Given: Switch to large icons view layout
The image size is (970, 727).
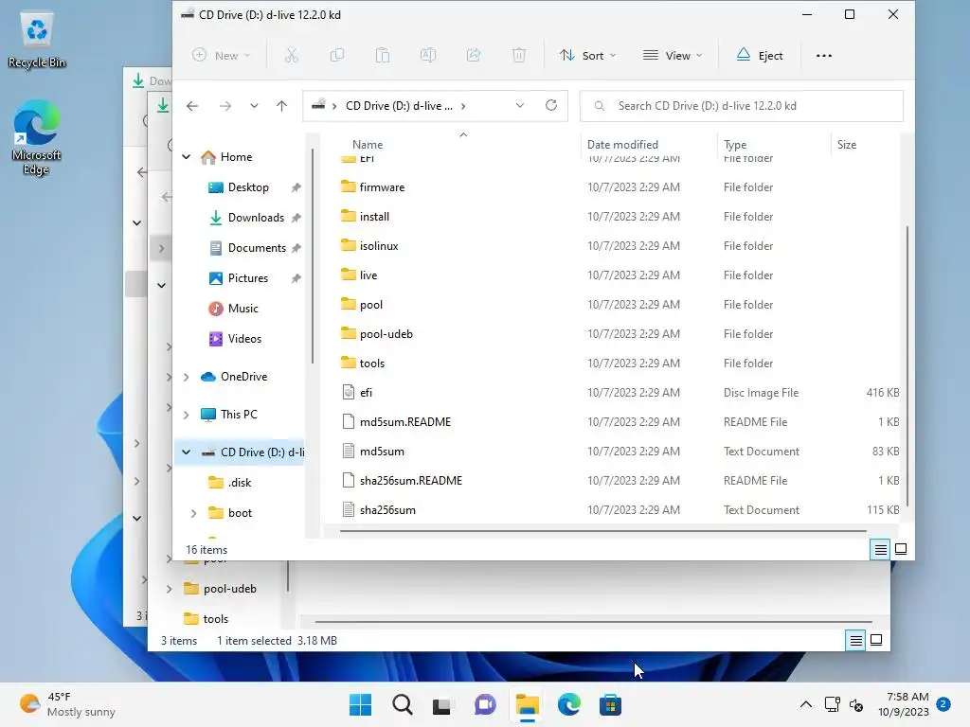Looking at the screenshot, I should point(901,549).
